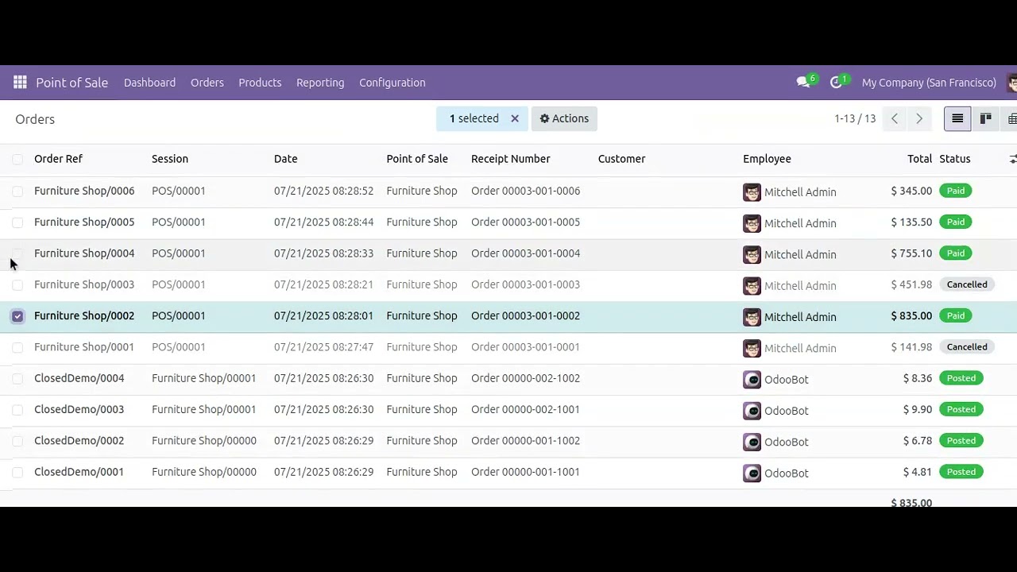
Task: Click the 1 selected indicator
Action: click(474, 118)
